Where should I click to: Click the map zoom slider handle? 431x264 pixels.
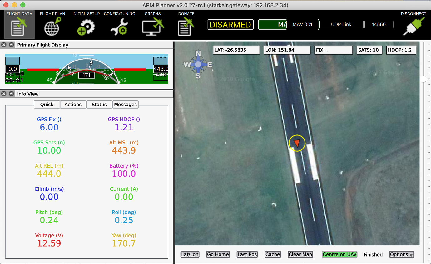click(424, 79)
